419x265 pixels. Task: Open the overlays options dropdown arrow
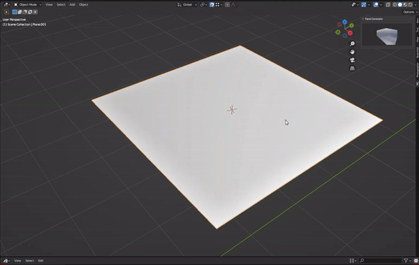point(381,5)
